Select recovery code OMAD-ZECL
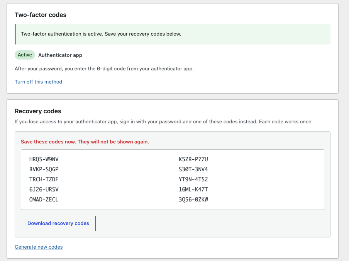 tap(44, 200)
